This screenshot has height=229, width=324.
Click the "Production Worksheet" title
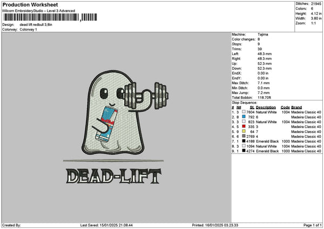(x=30, y=5)
